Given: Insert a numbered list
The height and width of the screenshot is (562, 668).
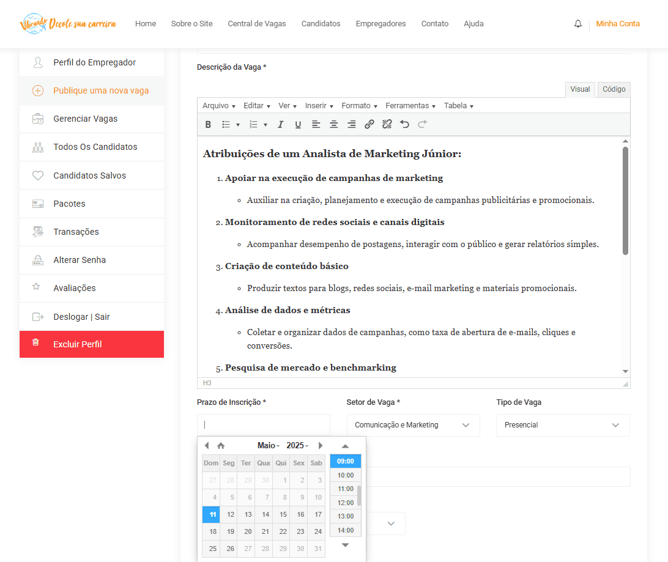Looking at the screenshot, I should pyautogui.click(x=253, y=124).
